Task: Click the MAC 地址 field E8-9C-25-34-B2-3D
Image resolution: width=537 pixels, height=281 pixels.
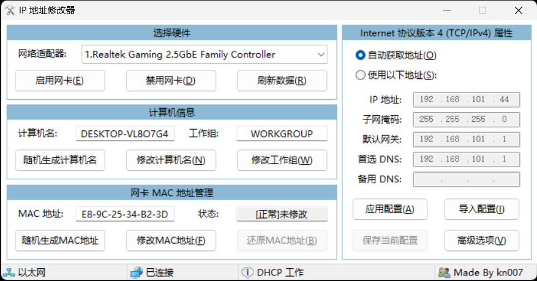Action: pyautogui.click(x=125, y=214)
